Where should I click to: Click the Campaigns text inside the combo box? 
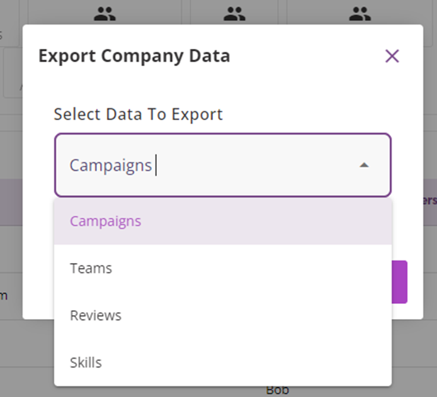[x=111, y=165]
